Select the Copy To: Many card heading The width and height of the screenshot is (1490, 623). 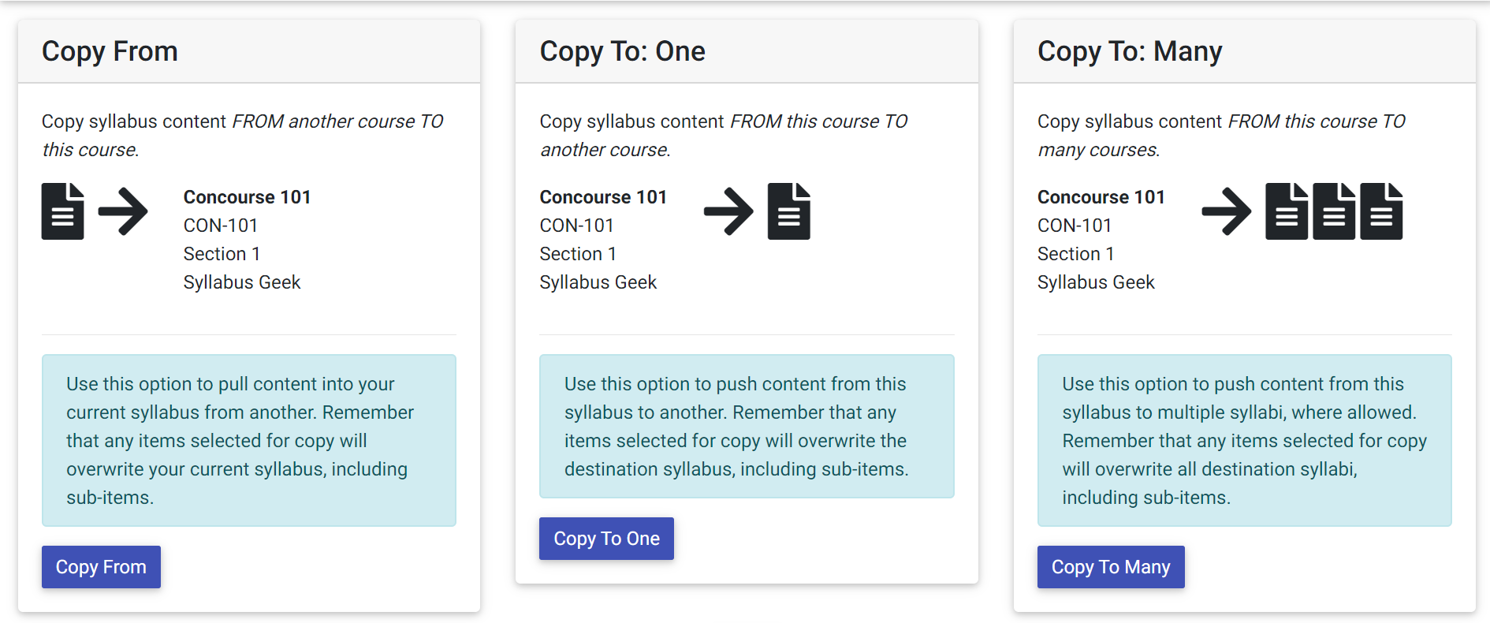[1130, 51]
